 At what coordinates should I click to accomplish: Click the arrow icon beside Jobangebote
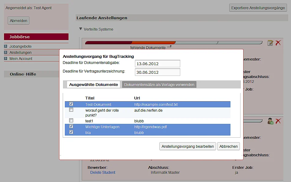point(6,46)
